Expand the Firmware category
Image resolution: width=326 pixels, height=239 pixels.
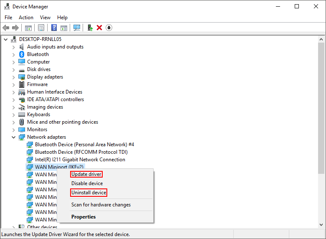(14, 84)
